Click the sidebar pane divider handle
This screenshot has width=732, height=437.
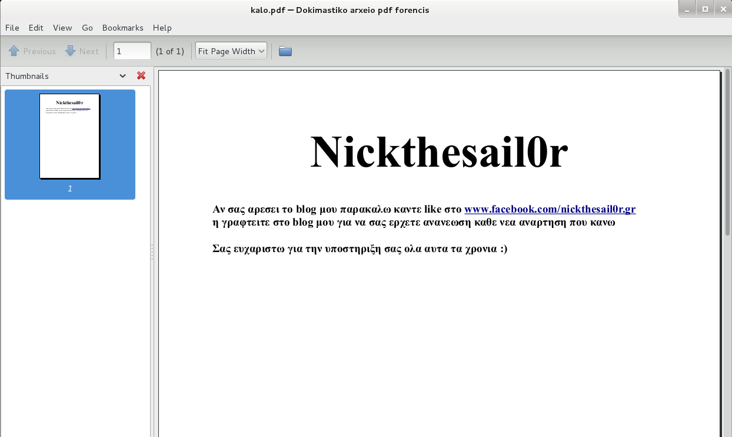pos(152,252)
